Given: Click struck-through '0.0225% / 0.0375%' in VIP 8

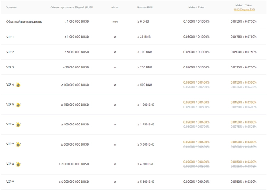Looking at the screenshot, I should [x=244, y=167].
